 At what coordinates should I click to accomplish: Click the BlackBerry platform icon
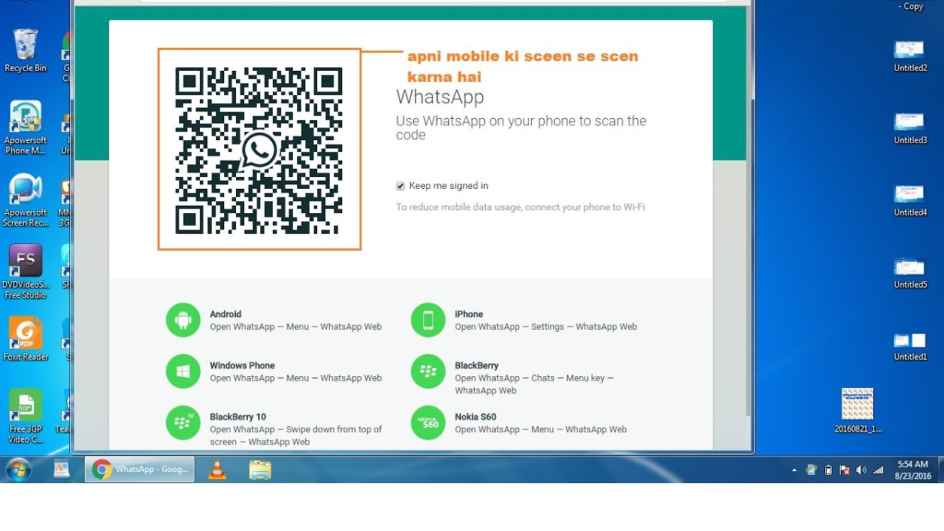(428, 371)
